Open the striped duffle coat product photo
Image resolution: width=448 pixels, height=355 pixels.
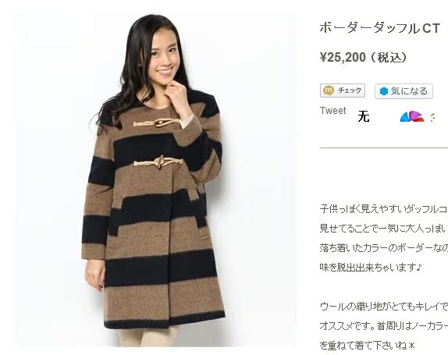click(155, 180)
